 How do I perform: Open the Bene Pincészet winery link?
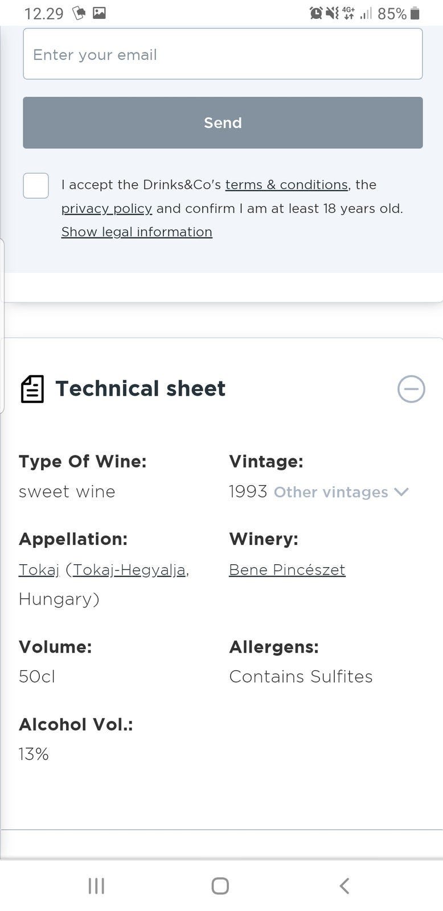pyautogui.click(x=287, y=570)
